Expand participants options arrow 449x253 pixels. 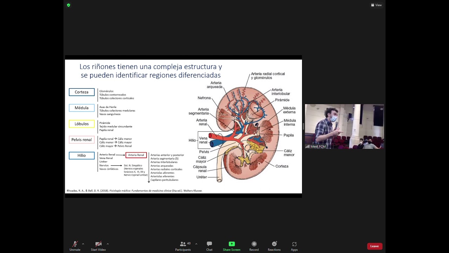196,244
